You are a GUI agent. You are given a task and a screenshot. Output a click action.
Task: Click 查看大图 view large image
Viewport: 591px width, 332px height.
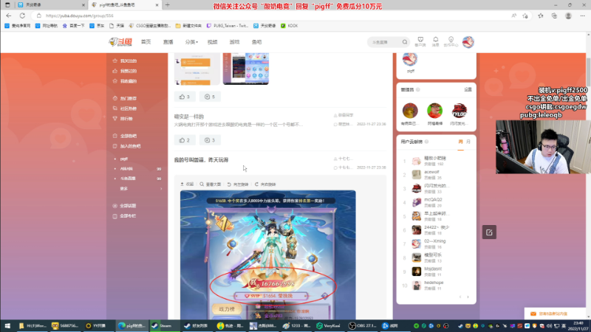(x=211, y=184)
